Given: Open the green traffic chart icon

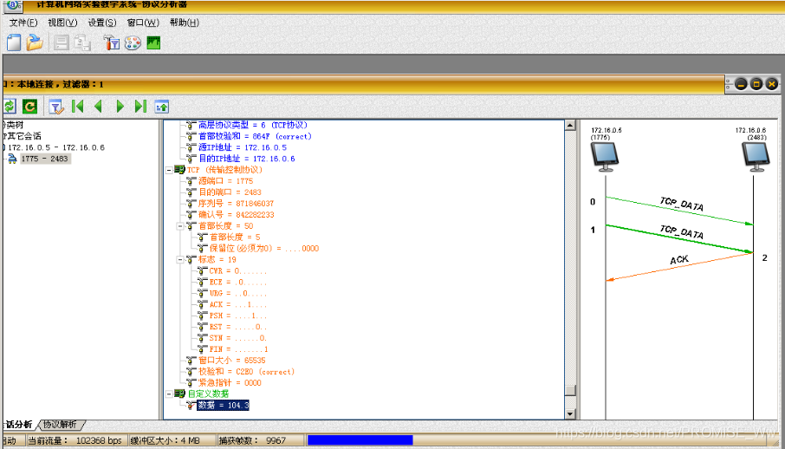Looking at the screenshot, I should (x=153, y=42).
